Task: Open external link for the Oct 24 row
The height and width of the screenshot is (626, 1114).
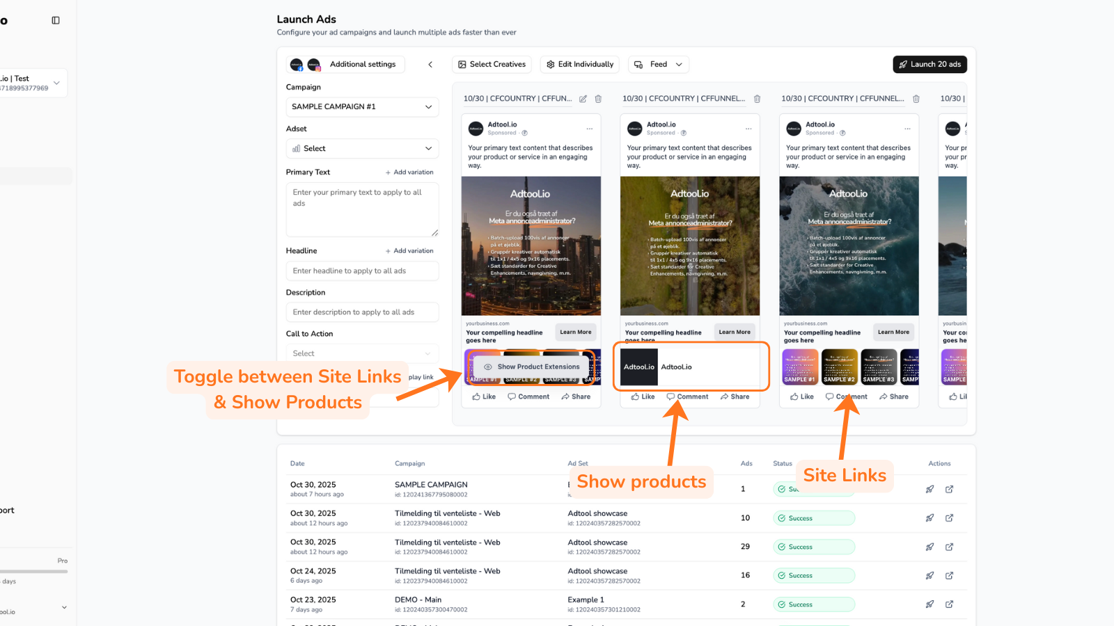Action: (x=949, y=575)
